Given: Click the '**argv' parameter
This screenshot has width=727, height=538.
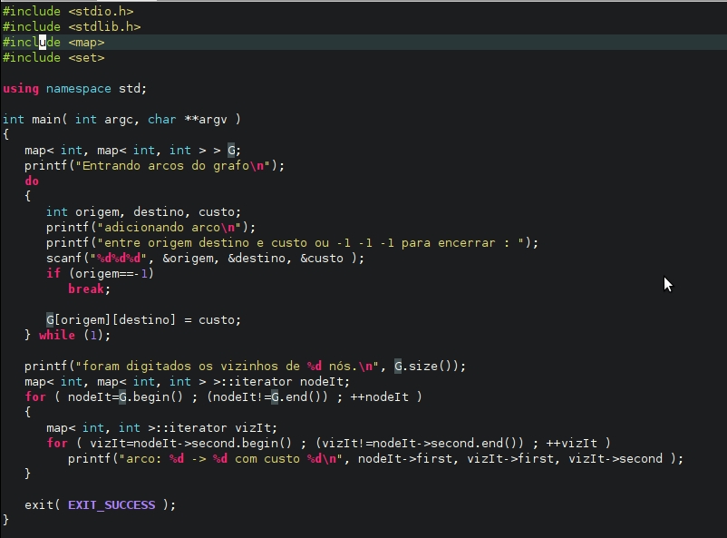Looking at the screenshot, I should [x=206, y=119].
